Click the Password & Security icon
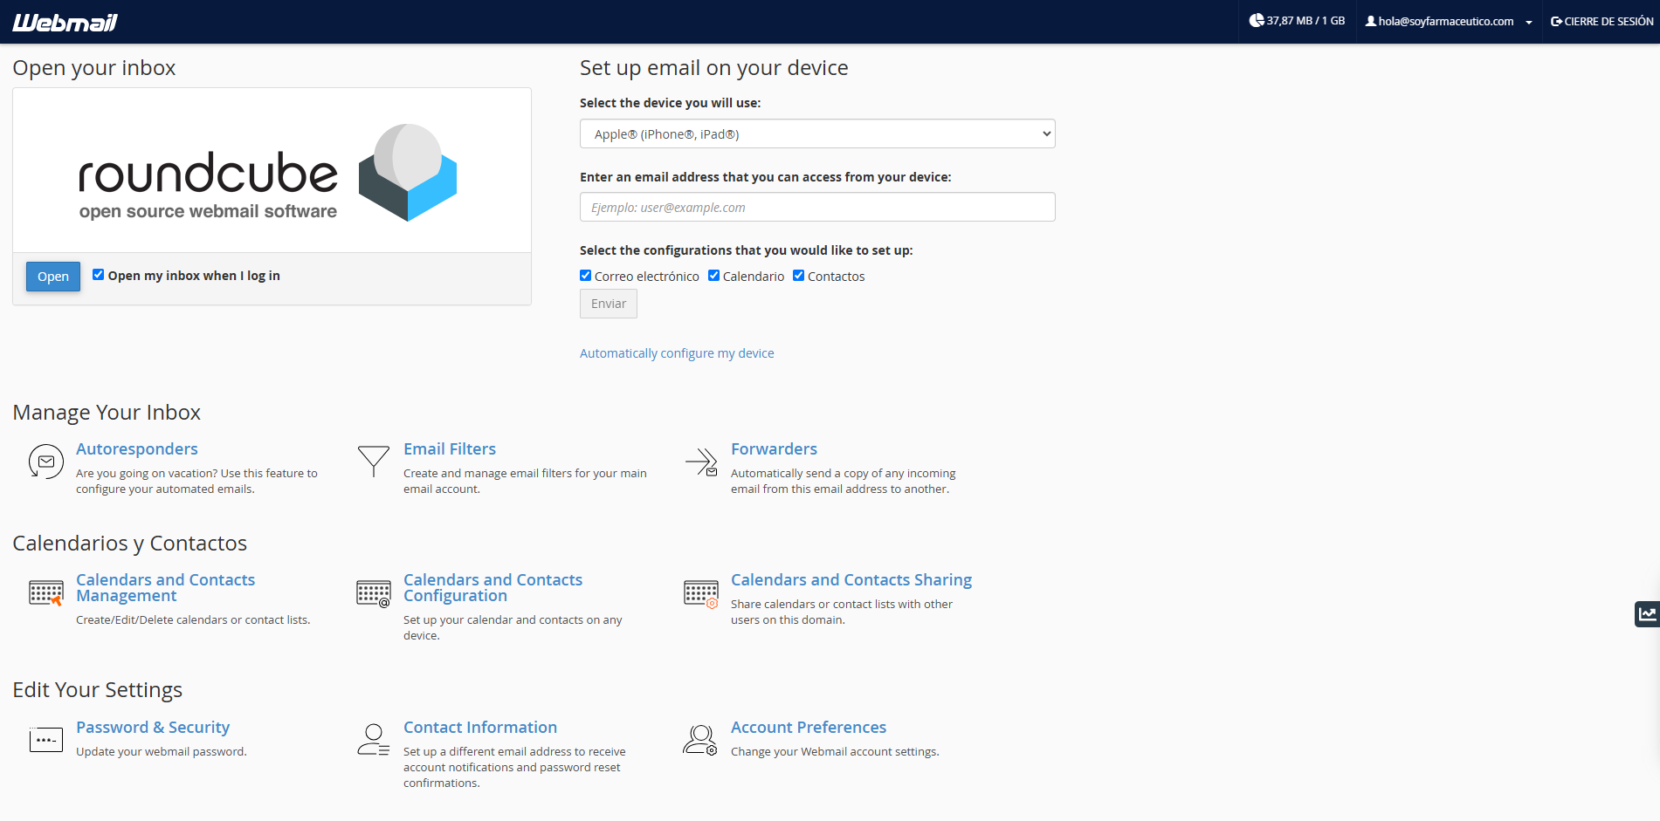 [45, 740]
